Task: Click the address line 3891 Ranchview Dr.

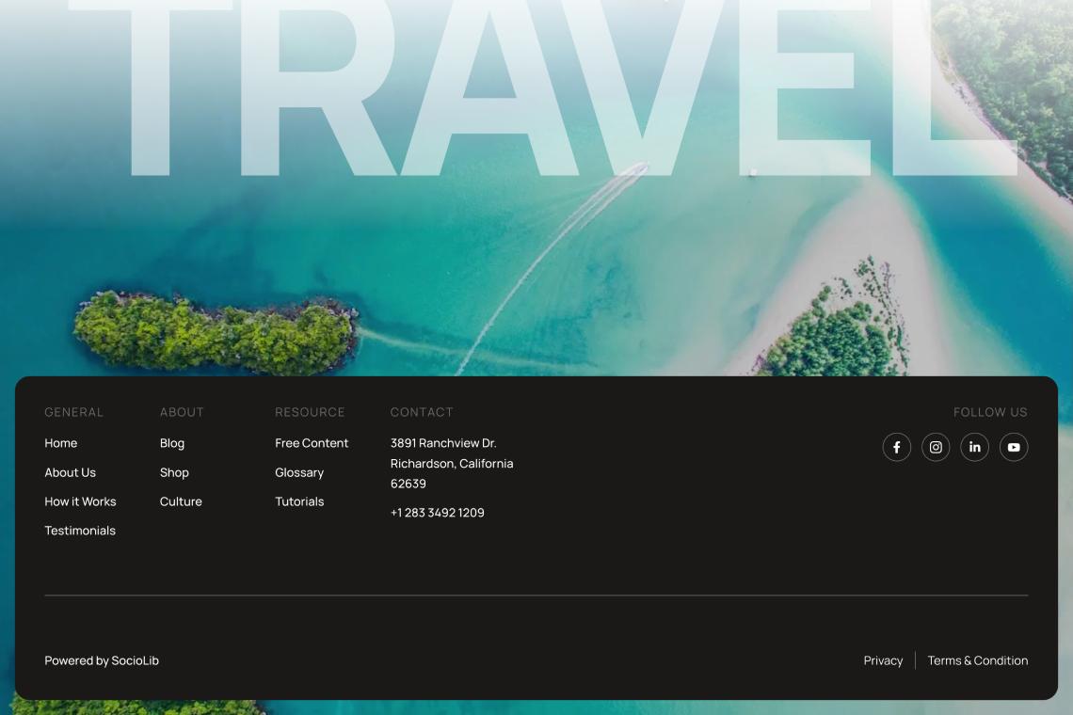Action: 443,443
